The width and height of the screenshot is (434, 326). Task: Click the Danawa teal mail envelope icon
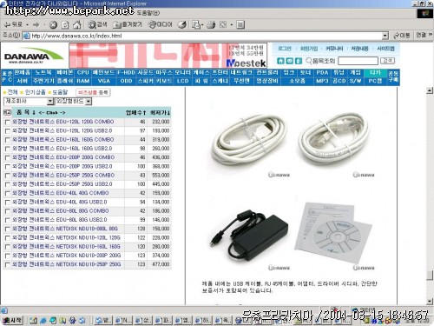pos(290,61)
